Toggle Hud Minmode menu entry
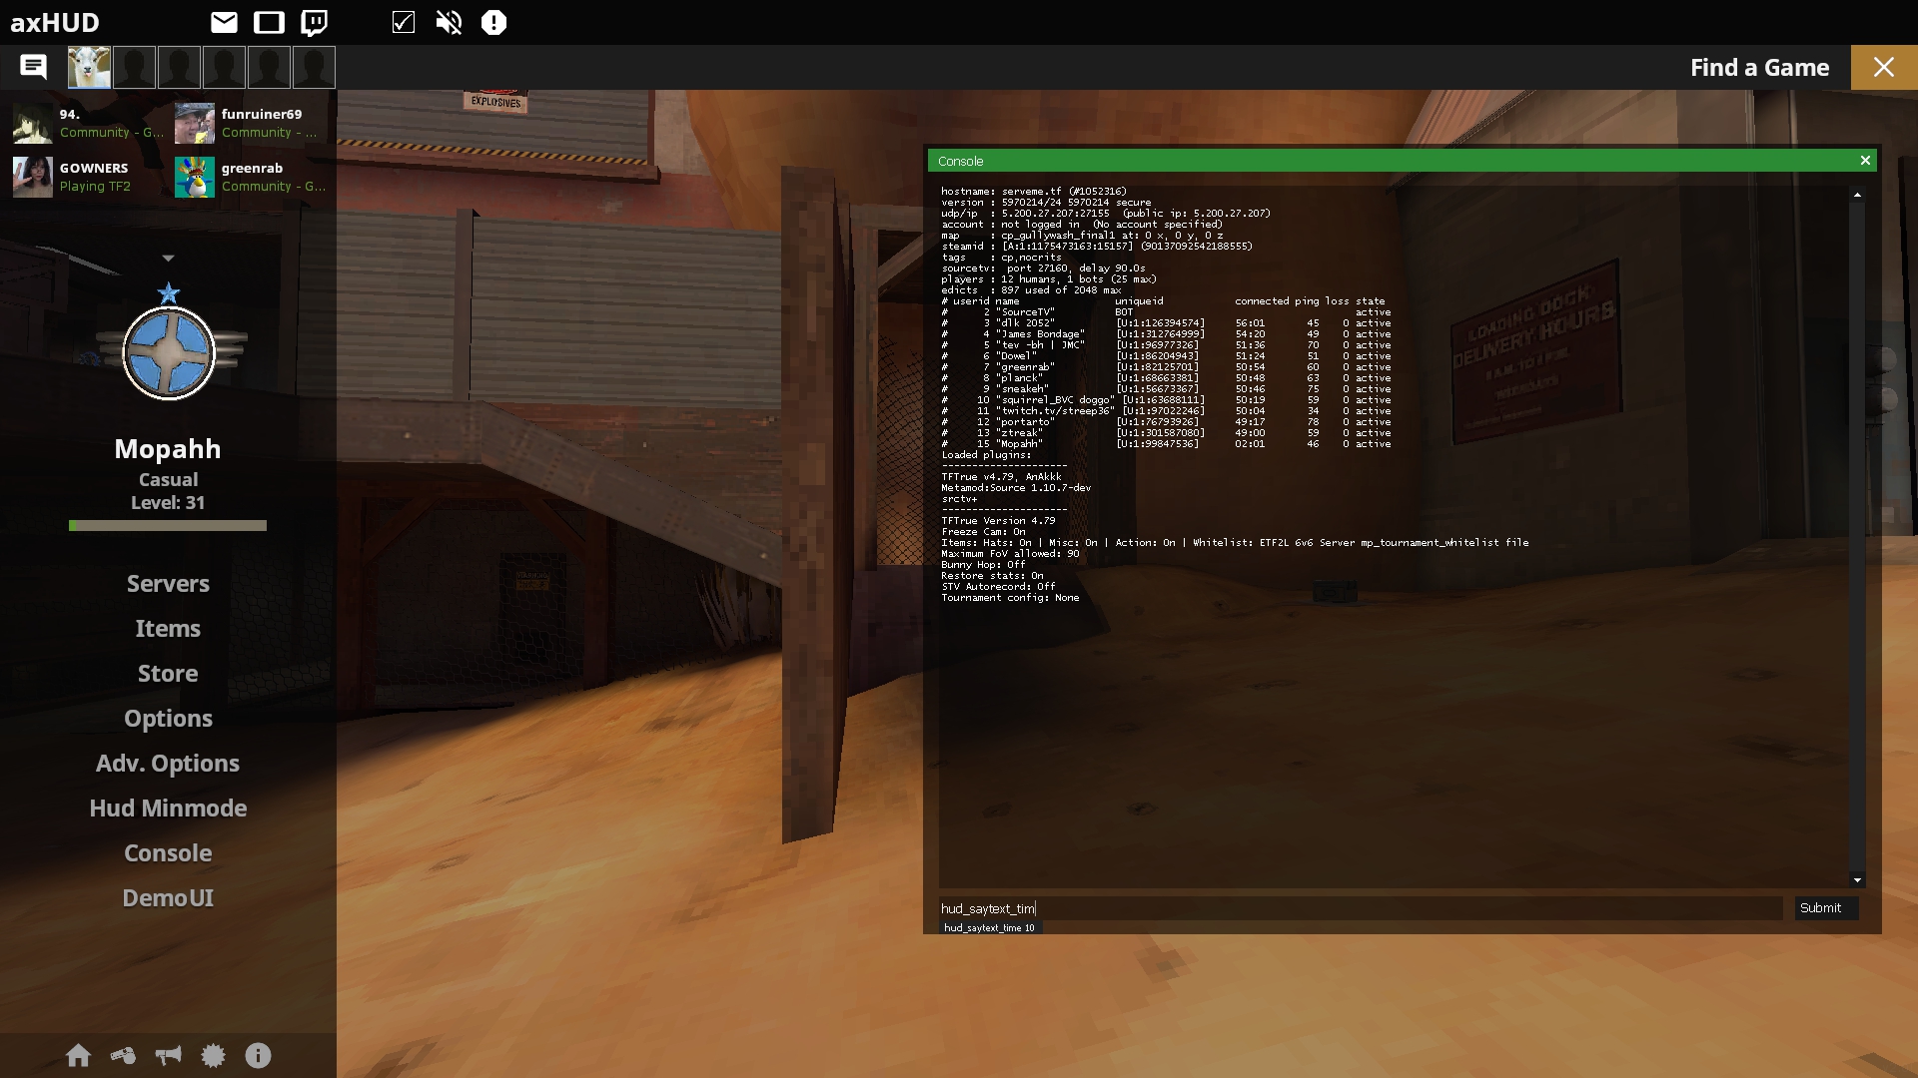Viewport: 1918px width, 1078px height. coord(168,808)
